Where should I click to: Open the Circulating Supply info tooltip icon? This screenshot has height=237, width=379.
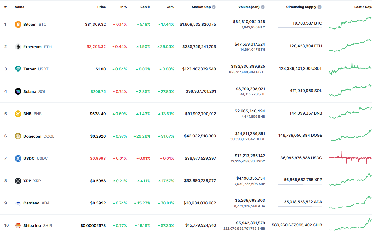[x=319, y=7]
